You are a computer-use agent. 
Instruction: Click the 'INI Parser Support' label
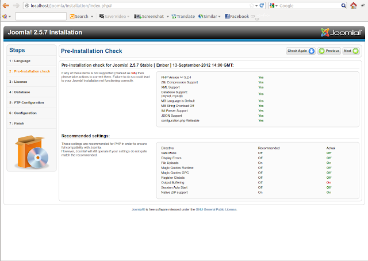174,110
